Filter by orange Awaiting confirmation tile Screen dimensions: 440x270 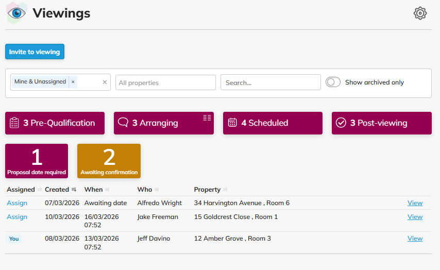coord(109,161)
